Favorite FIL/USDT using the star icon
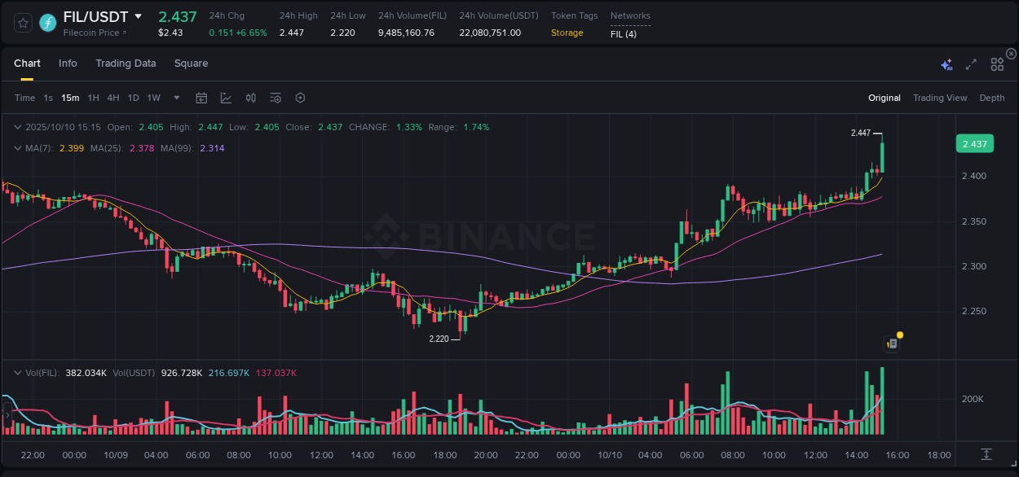The height and width of the screenshot is (477, 1019). (x=22, y=23)
